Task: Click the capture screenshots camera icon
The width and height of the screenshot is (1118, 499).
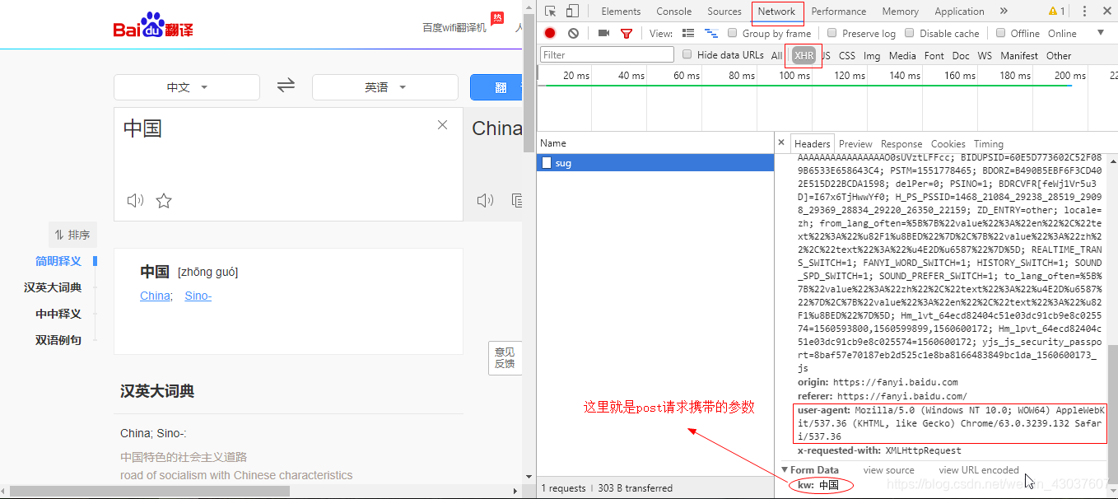Action: tap(603, 34)
